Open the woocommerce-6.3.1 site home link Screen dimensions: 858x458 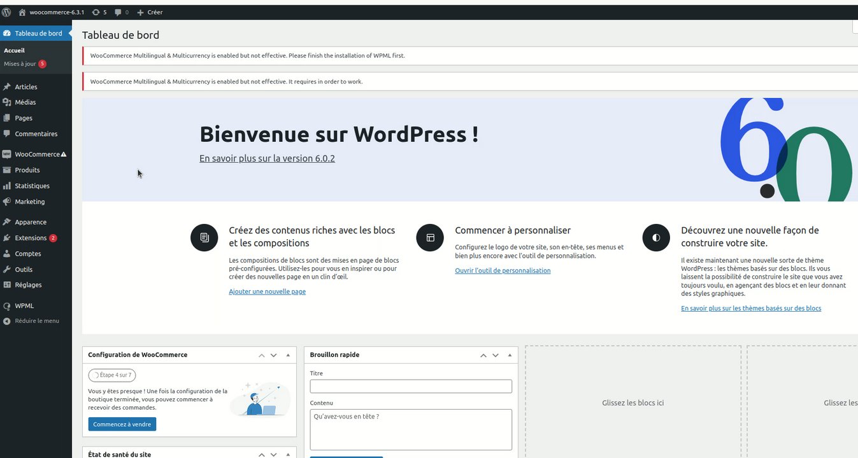click(52, 12)
